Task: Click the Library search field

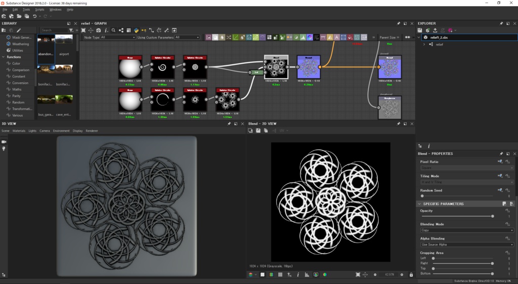Action: click(54, 30)
